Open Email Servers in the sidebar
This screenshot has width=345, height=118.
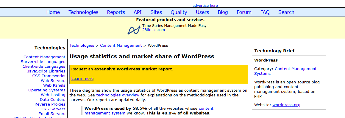pyautogui.click(x=52, y=114)
